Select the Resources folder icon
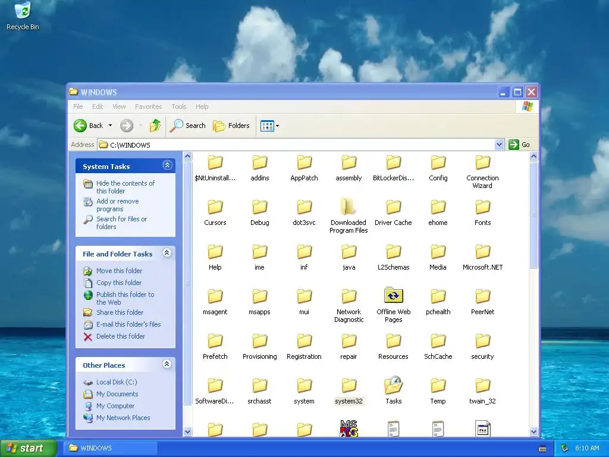The height and width of the screenshot is (457, 609). click(x=394, y=341)
